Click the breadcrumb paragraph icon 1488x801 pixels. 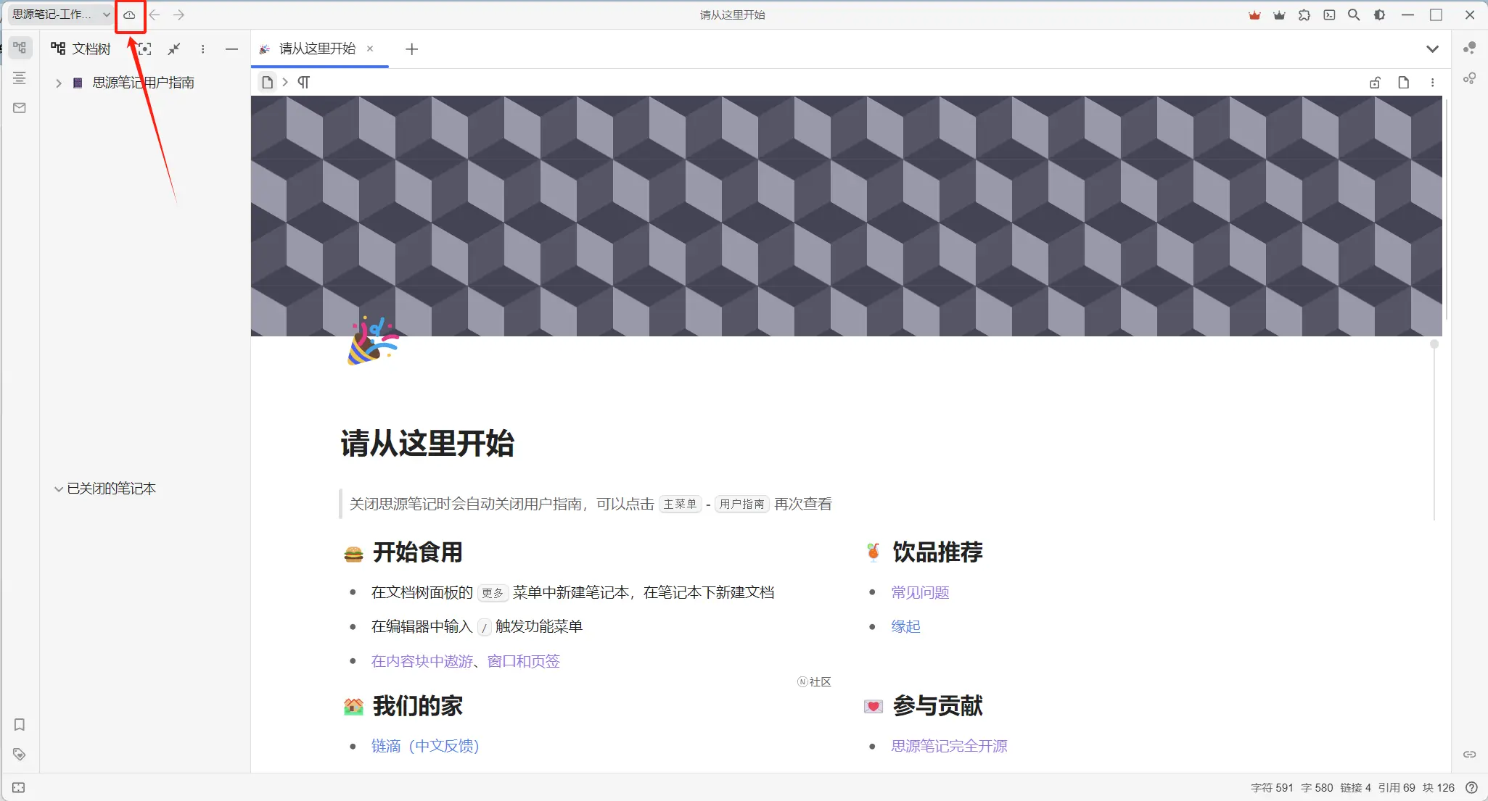(x=304, y=83)
